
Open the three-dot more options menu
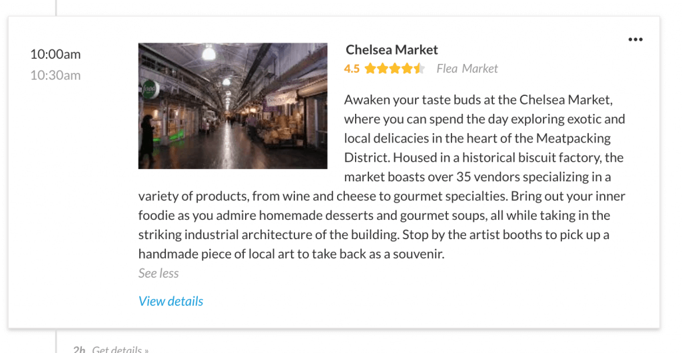635,40
